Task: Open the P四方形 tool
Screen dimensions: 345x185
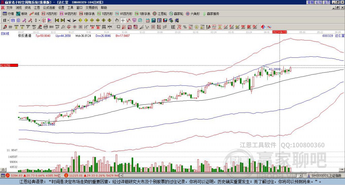Action: pyautogui.click(x=50, y=14)
